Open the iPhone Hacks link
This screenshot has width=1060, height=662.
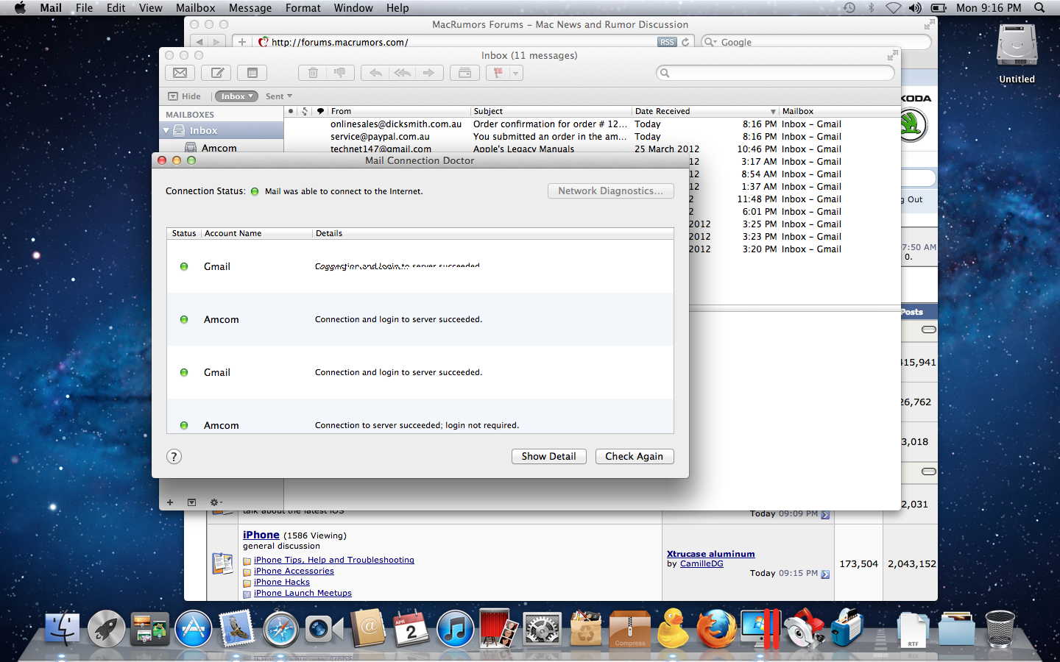[282, 582]
